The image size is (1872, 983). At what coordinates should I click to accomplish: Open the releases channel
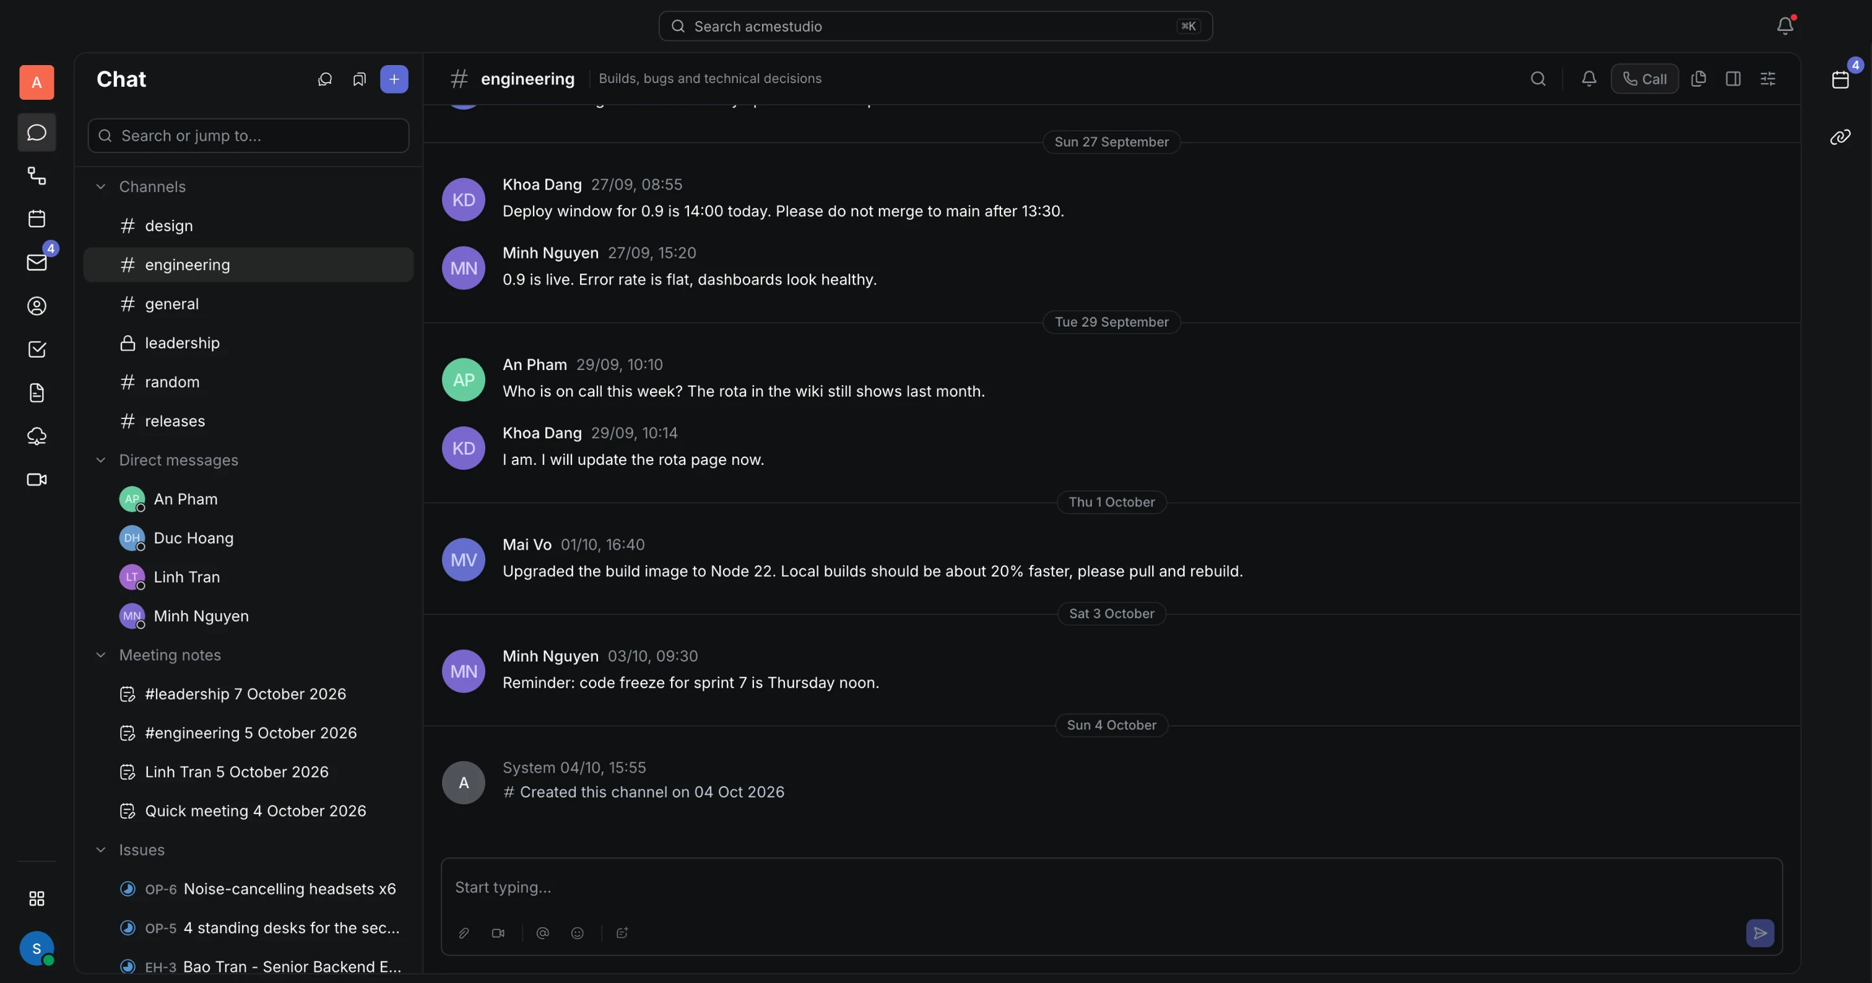click(x=248, y=421)
